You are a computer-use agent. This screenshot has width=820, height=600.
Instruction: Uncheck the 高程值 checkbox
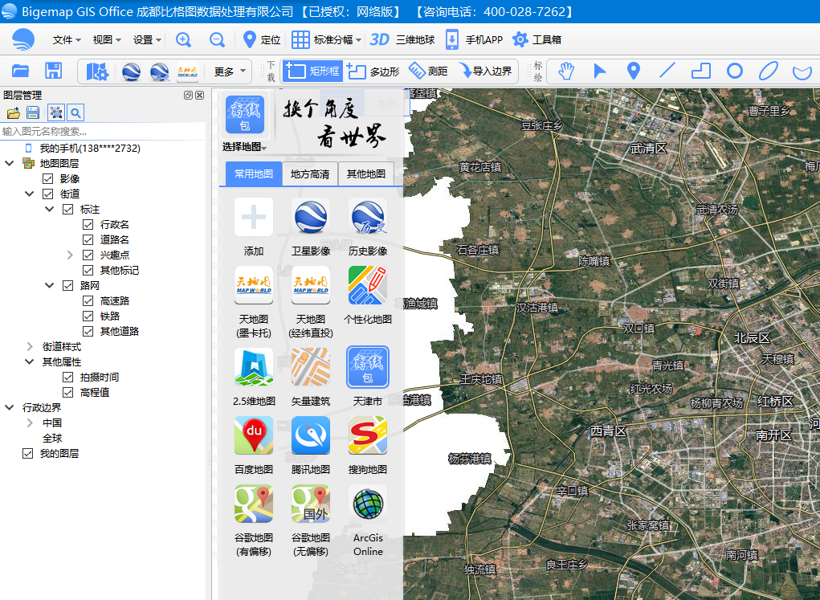(x=67, y=392)
